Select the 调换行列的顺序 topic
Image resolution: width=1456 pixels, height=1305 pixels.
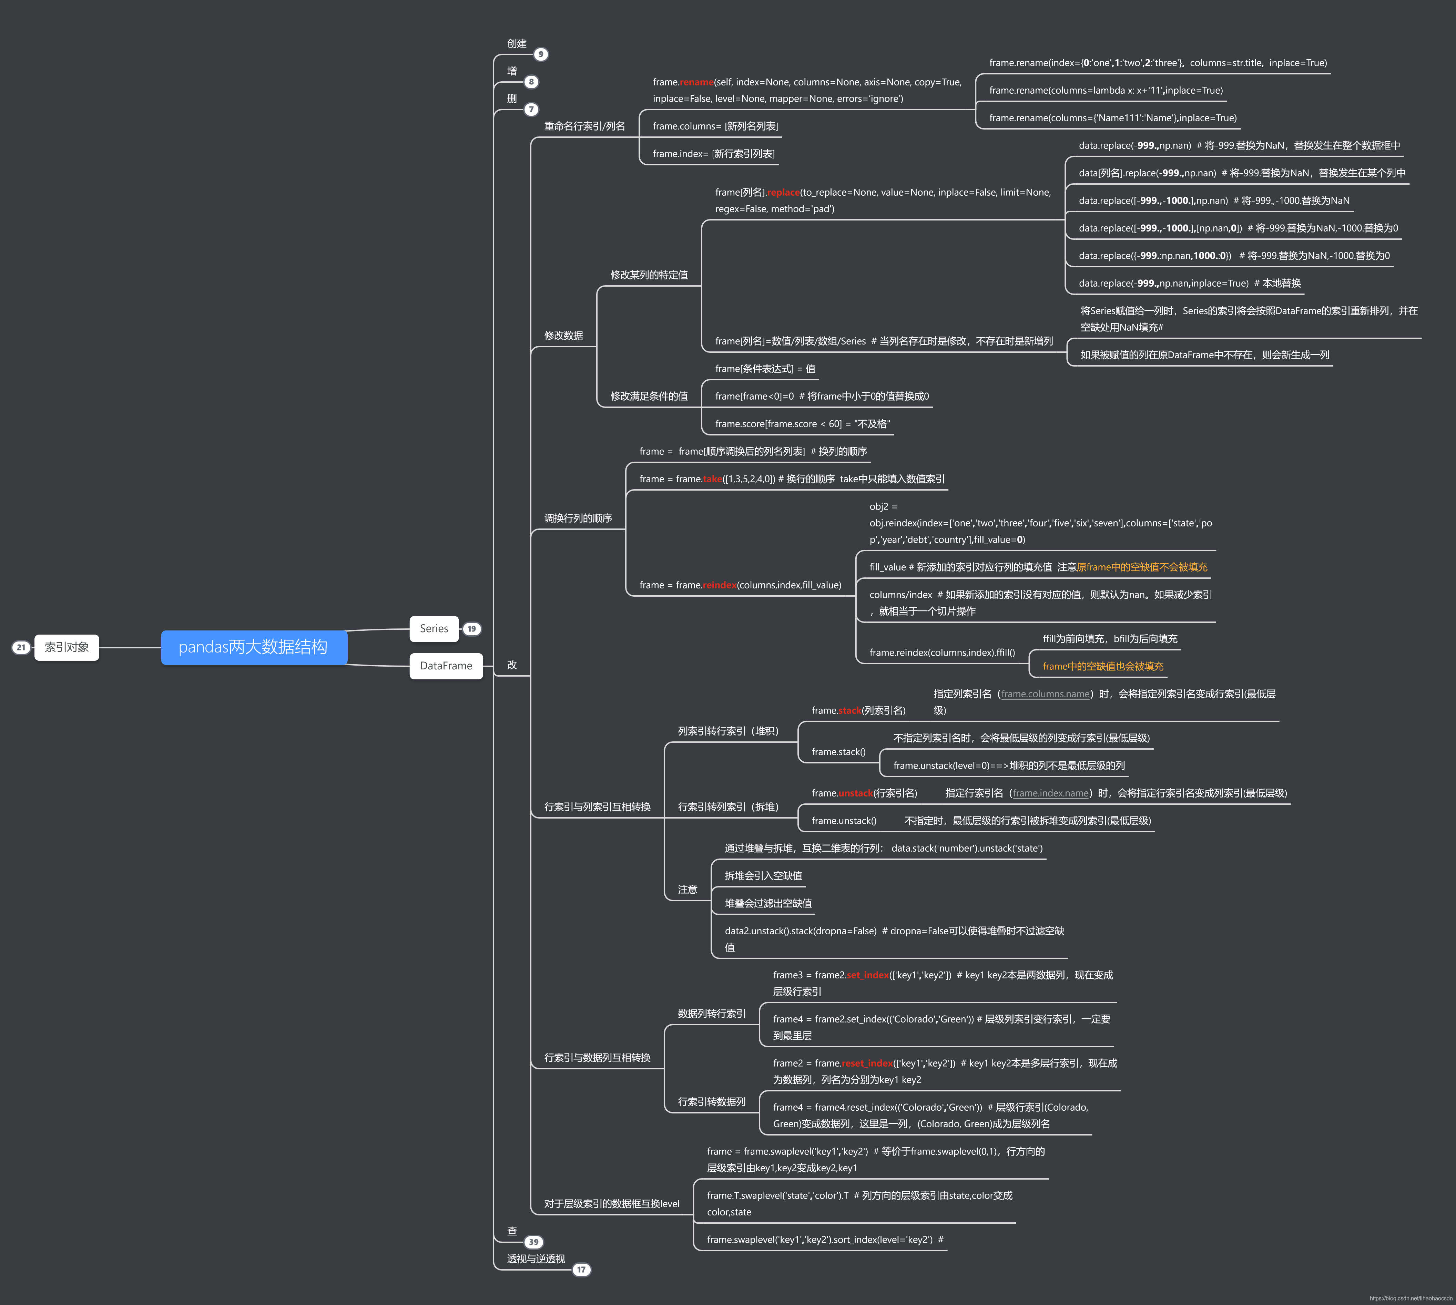coord(578,518)
